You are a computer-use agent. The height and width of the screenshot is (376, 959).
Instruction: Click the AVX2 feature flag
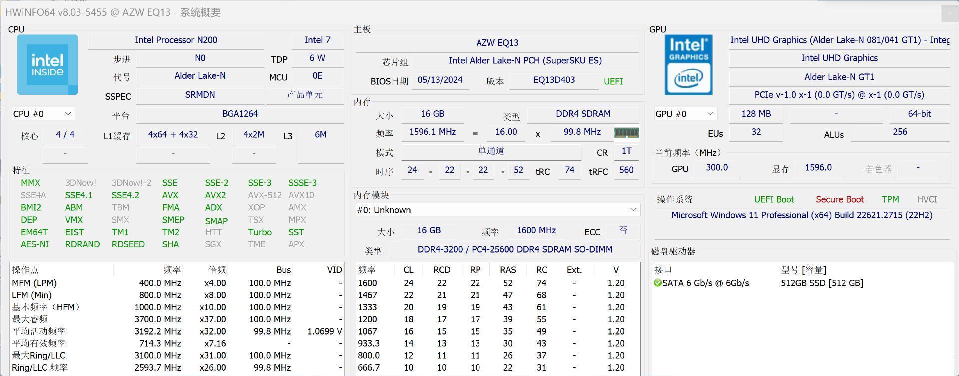click(215, 195)
